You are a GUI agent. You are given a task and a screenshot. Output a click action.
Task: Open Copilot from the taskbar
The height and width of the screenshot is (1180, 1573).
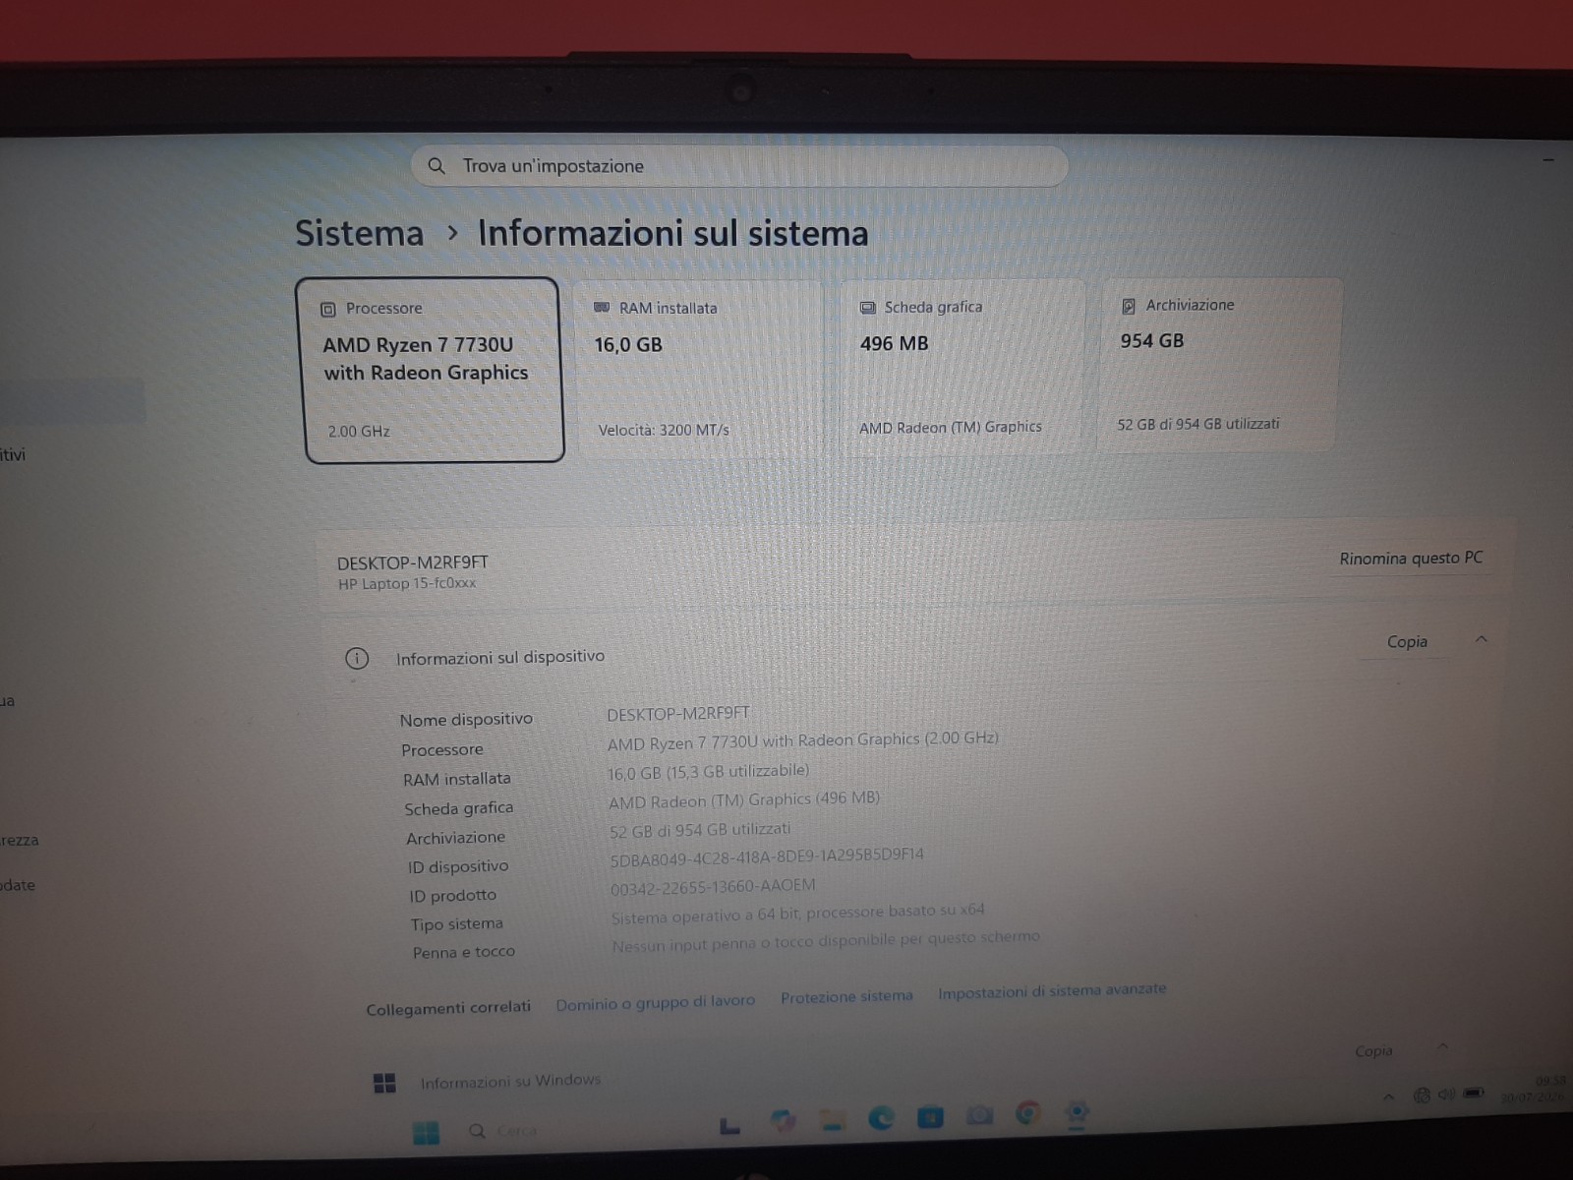coord(784,1120)
